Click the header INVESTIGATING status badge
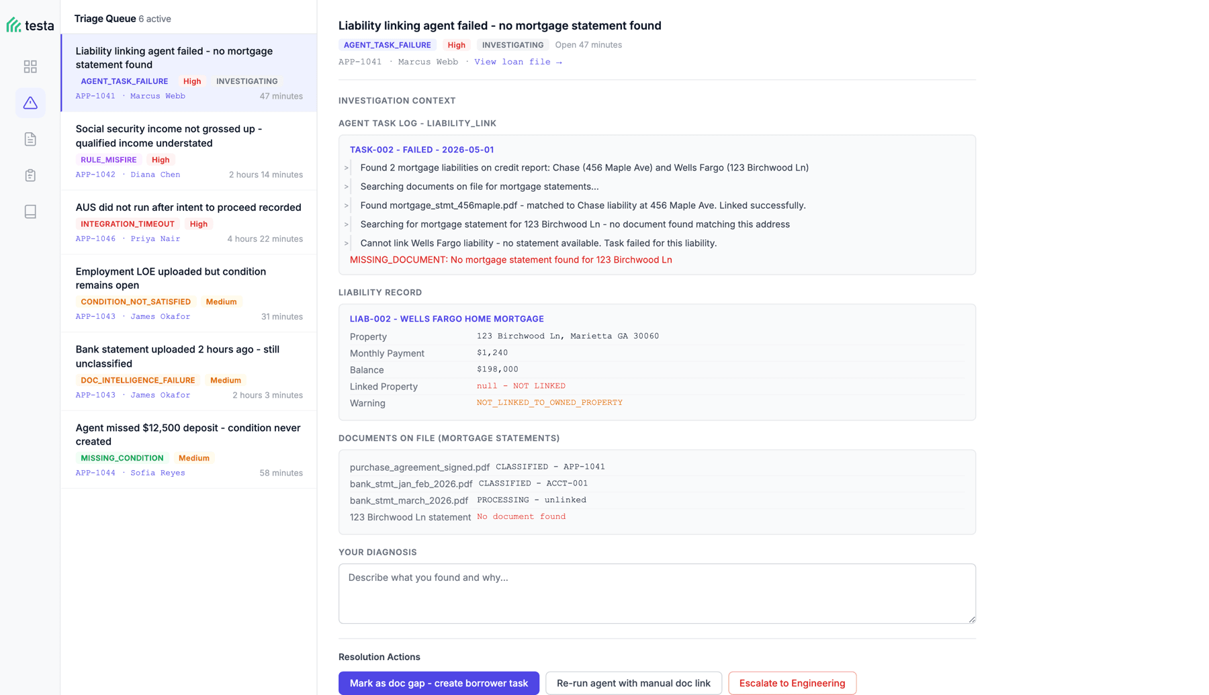This screenshot has height=695, width=1209. pyautogui.click(x=512, y=45)
